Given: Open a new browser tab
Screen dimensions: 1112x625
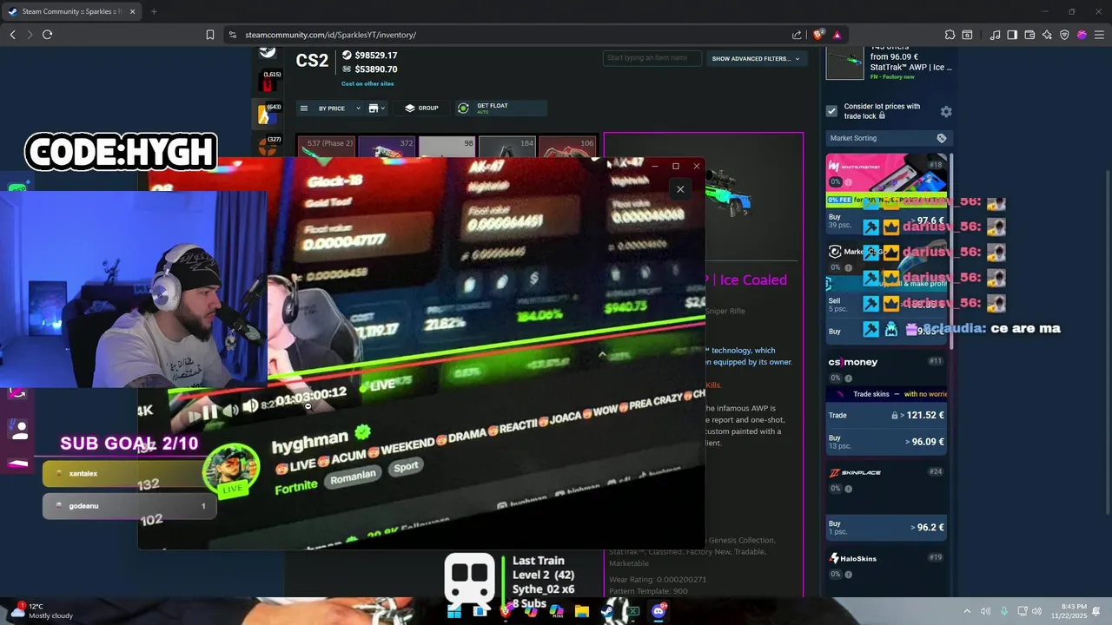Looking at the screenshot, I should [x=154, y=12].
